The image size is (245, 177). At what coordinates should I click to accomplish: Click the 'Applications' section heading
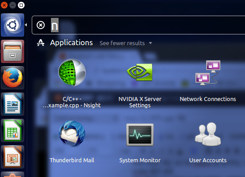[x=72, y=42]
